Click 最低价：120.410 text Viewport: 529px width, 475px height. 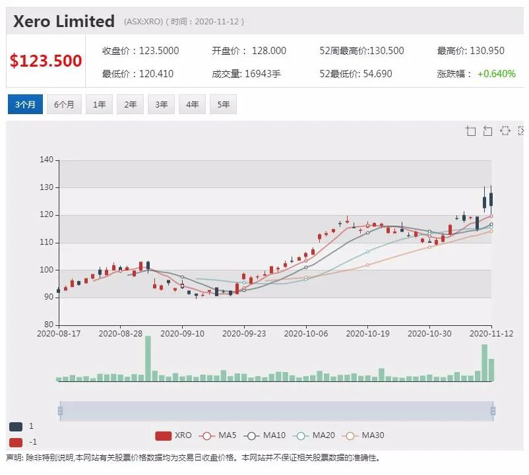point(138,74)
